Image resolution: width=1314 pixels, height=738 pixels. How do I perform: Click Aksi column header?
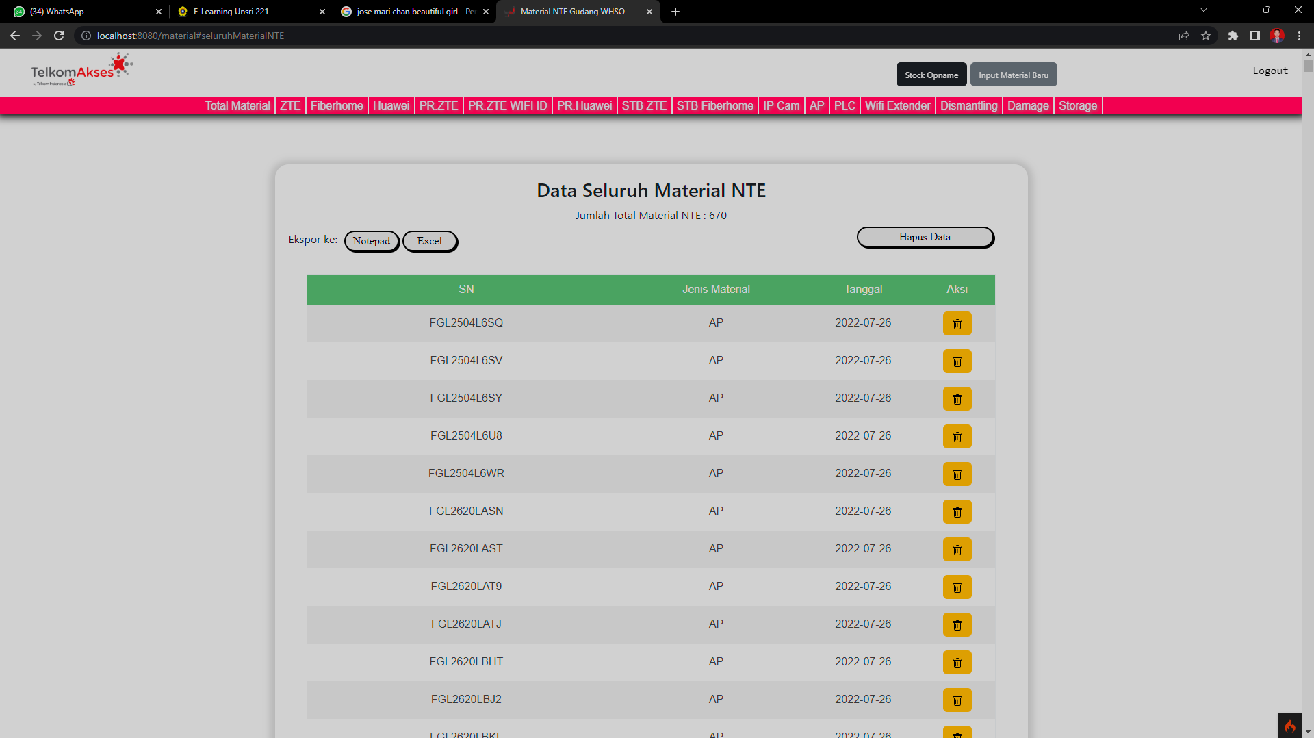(x=957, y=290)
